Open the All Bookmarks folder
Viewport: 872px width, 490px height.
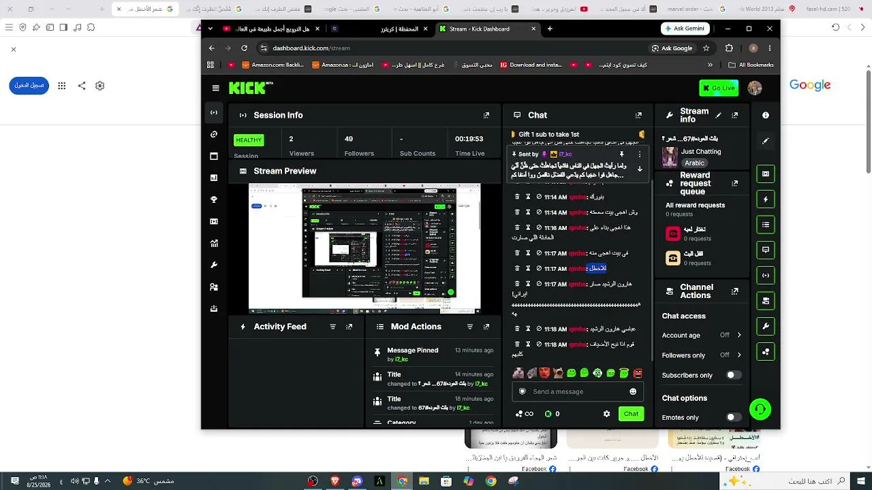click(x=751, y=65)
